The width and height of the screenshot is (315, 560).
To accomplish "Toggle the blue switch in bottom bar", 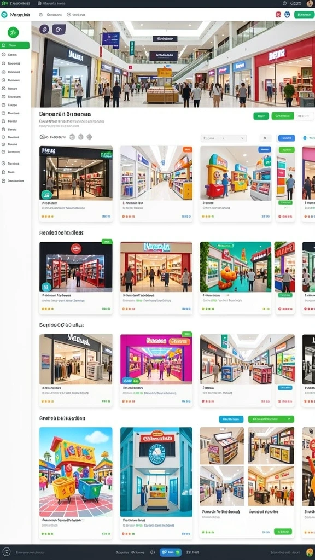I will coord(171,552).
